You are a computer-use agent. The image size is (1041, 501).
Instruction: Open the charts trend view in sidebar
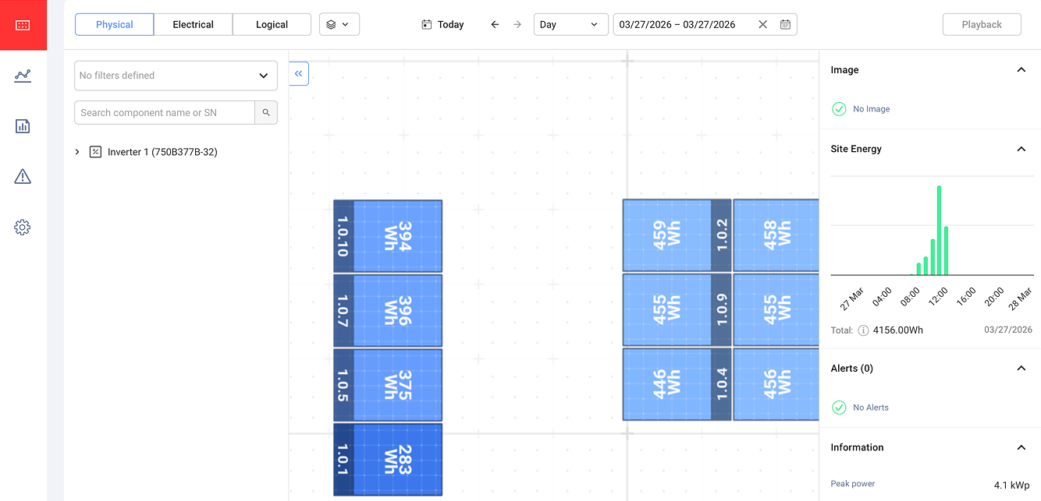point(23,76)
